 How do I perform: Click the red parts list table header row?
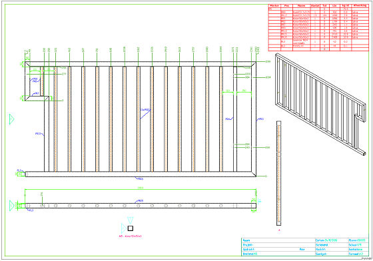pos(318,5)
